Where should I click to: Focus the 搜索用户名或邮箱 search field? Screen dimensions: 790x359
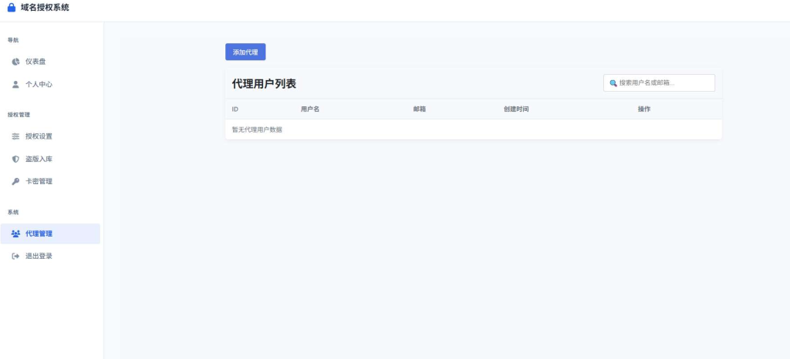pos(659,83)
